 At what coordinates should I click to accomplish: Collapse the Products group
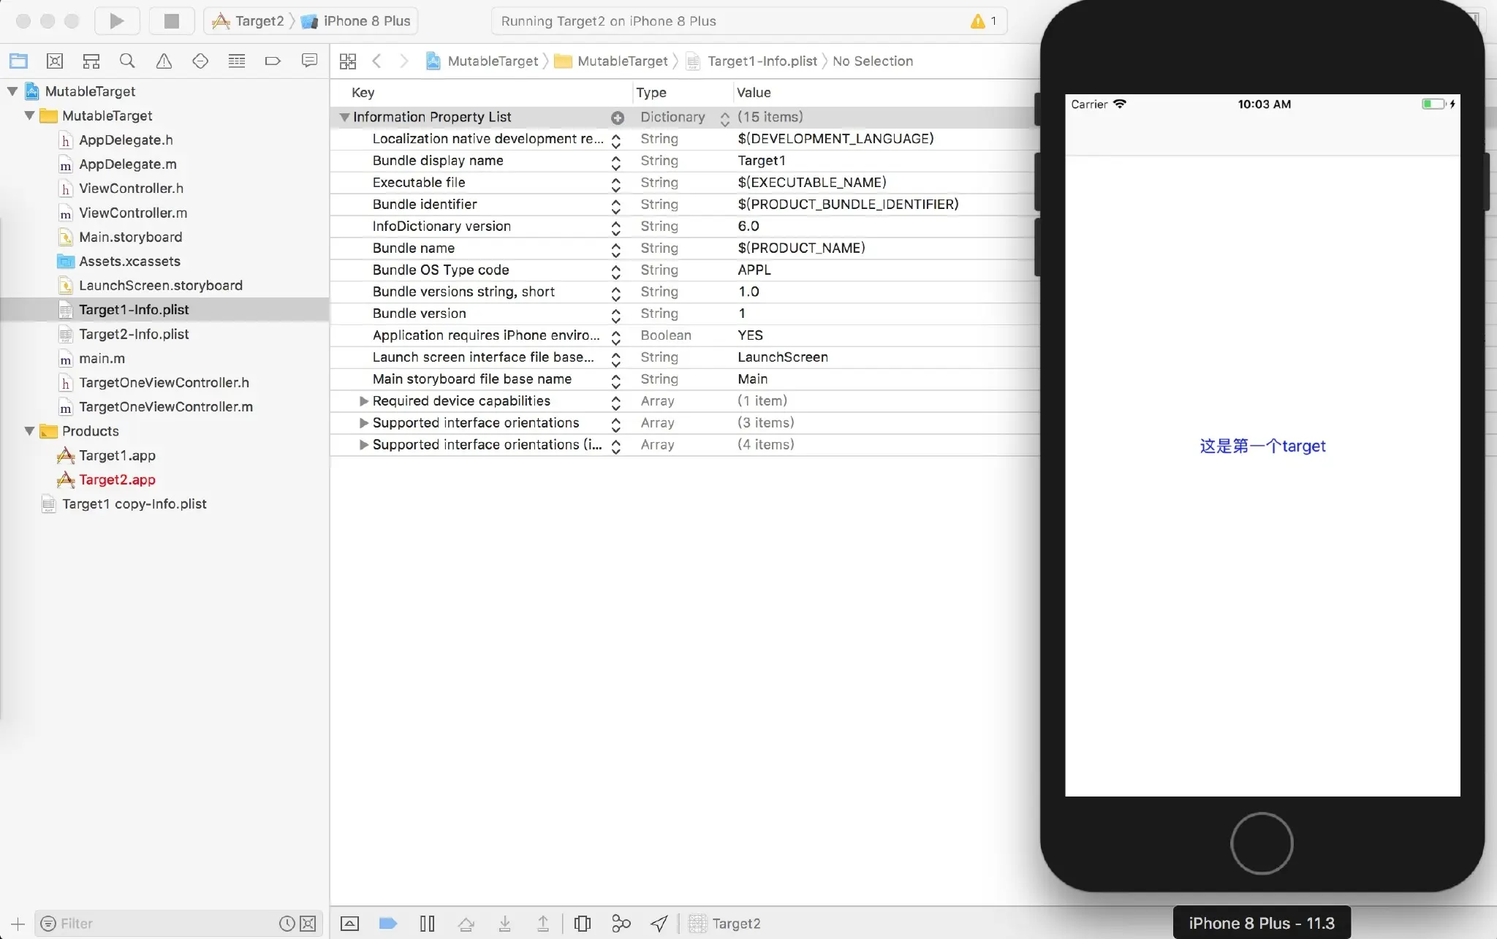coord(30,431)
